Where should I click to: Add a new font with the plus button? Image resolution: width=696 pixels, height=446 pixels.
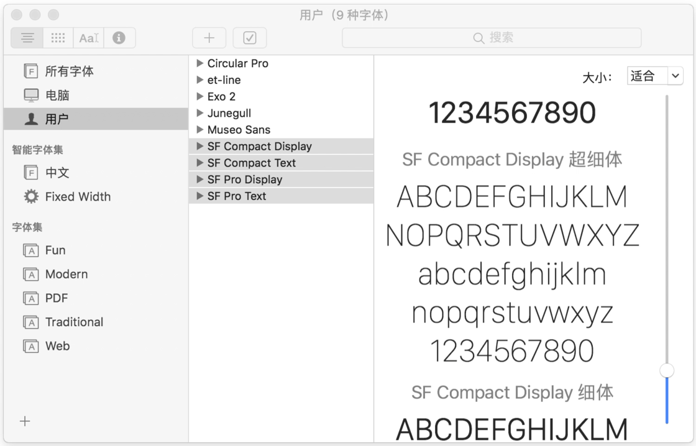pos(209,38)
